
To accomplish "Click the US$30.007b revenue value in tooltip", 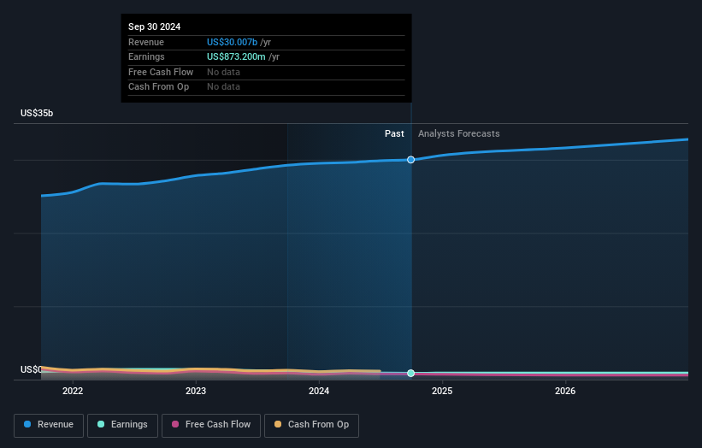I will pos(232,42).
